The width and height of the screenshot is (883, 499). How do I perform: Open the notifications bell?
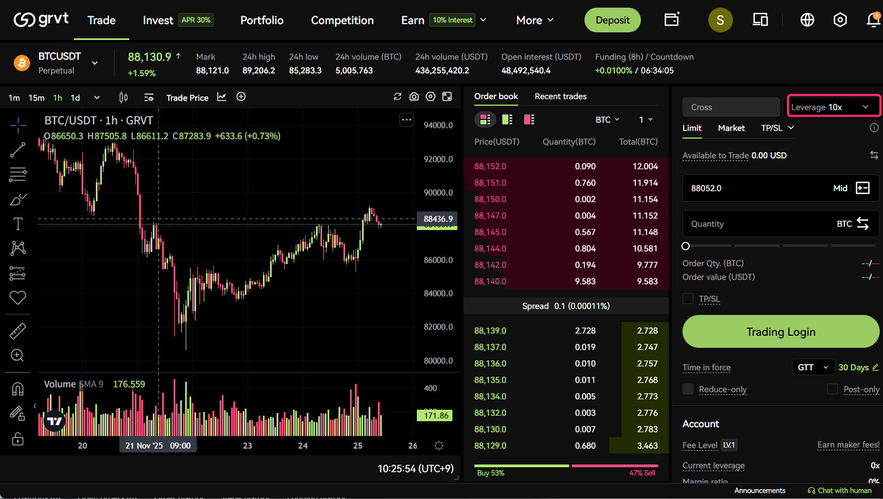[873, 20]
